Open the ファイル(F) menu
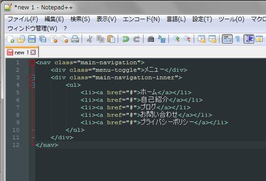 [x=23, y=19]
